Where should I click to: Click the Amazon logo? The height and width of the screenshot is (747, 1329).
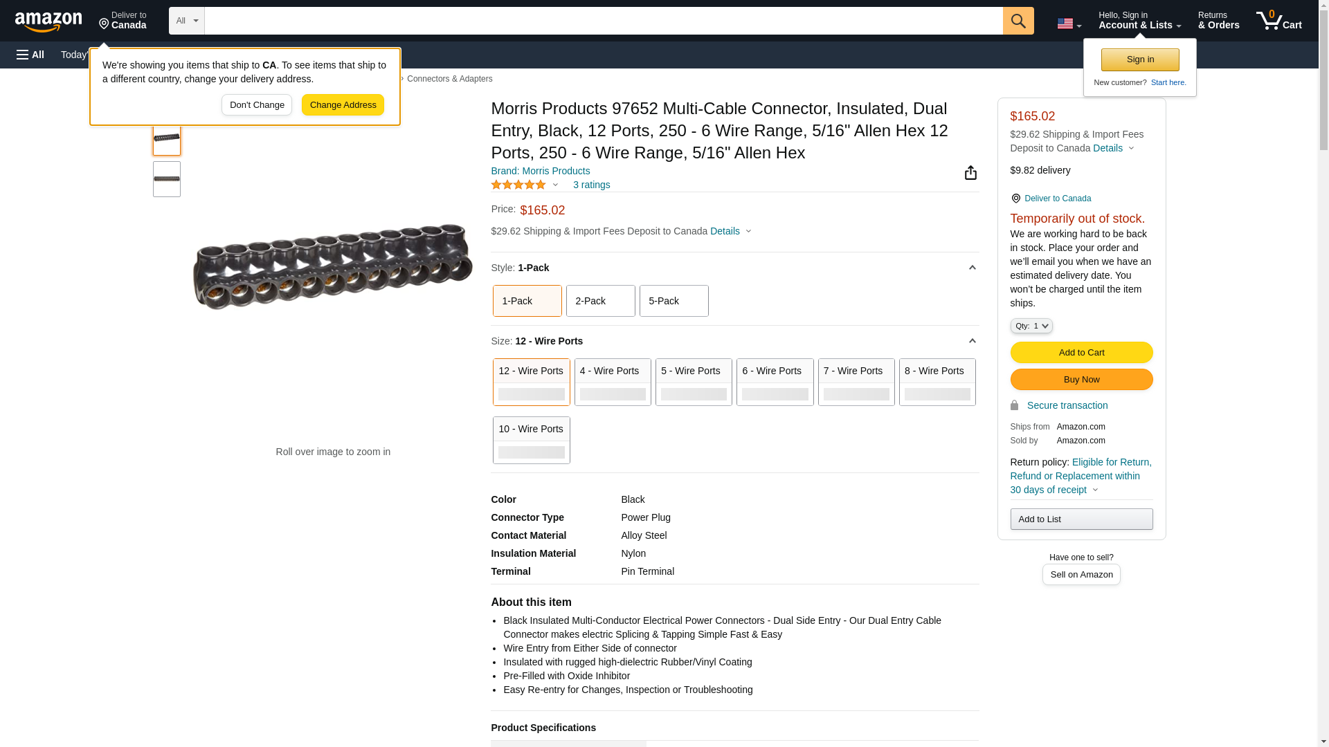point(48,21)
